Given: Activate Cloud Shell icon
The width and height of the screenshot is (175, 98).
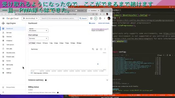Looking at the screenshot, I should (x=91, y=19).
